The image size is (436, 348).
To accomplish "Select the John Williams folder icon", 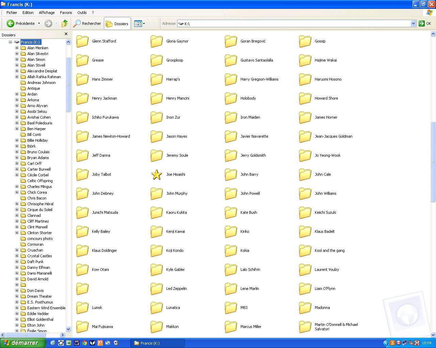I will coord(305,194).
